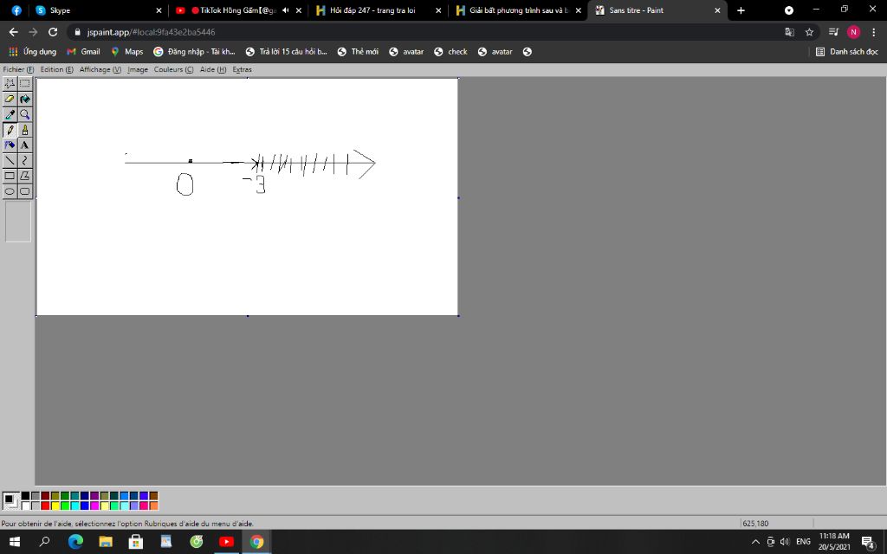Open the media control button
The width and height of the screenshot is (887, 554).
point(833,32)
